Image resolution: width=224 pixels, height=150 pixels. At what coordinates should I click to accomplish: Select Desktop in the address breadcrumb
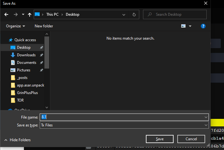(x=72, y=14)
